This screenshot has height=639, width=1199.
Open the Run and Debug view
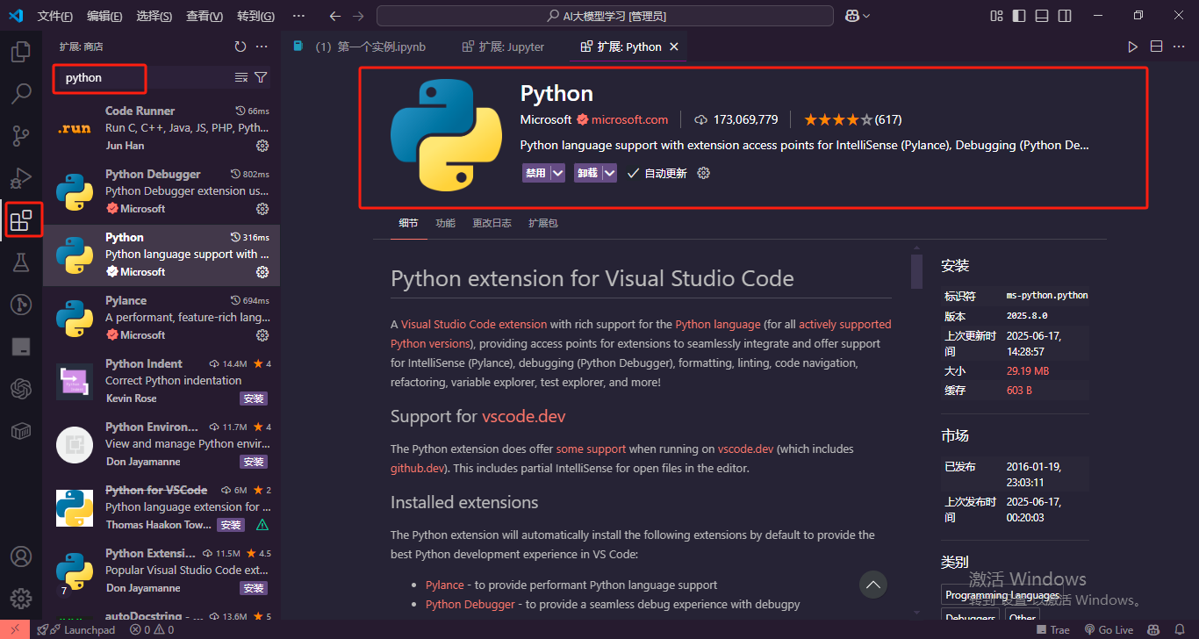(21, 177)
